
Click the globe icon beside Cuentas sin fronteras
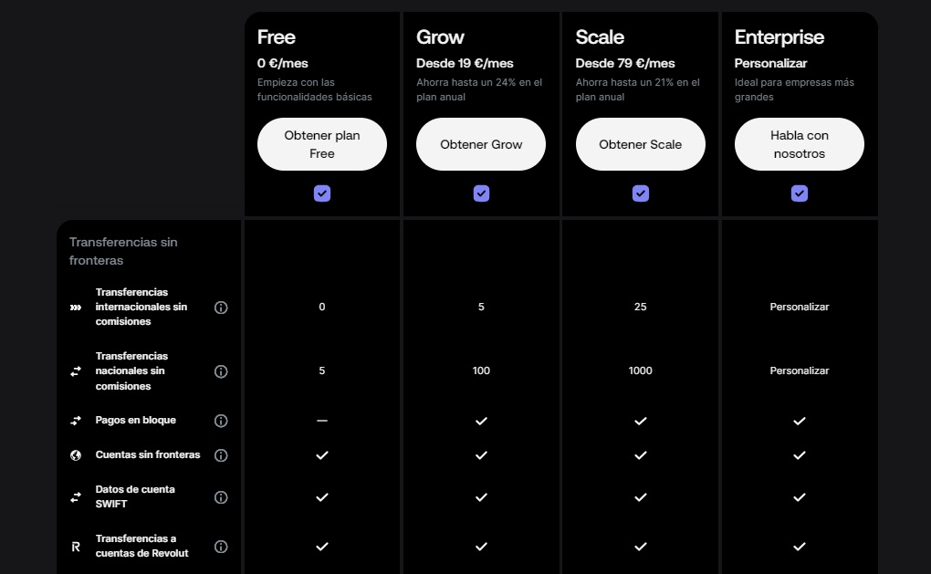click(76, 454)
